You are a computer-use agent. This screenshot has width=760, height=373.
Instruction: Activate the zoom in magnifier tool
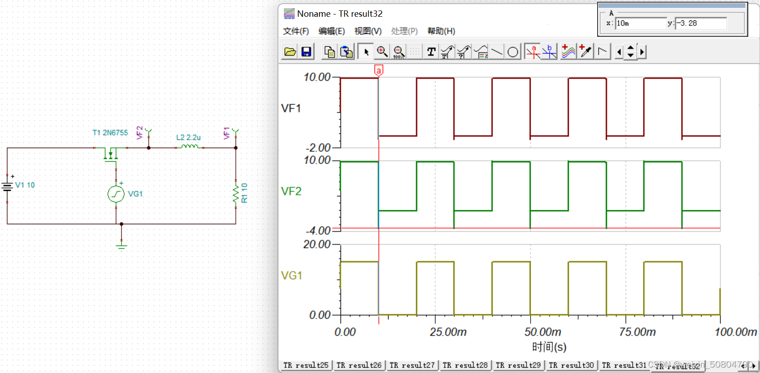(382, 52)
